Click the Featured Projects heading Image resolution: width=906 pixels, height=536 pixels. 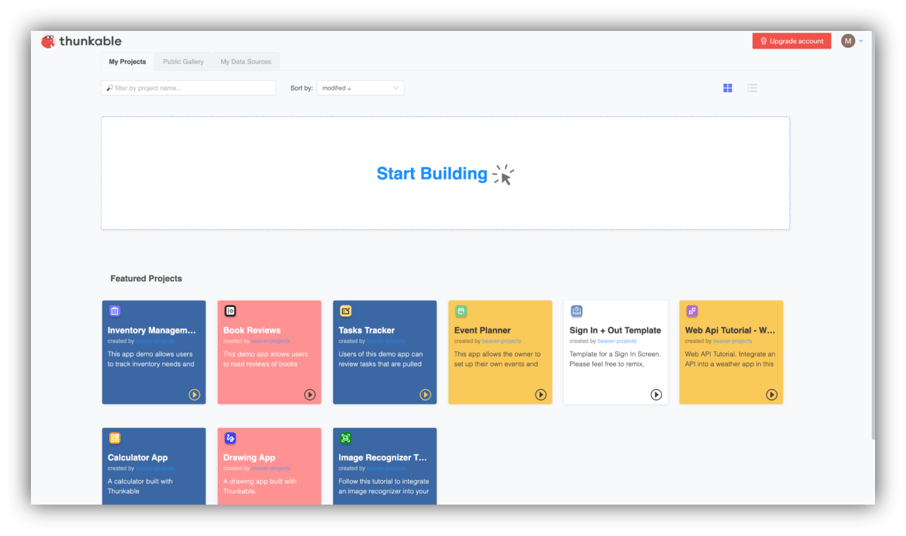click(x=146, y=278)
